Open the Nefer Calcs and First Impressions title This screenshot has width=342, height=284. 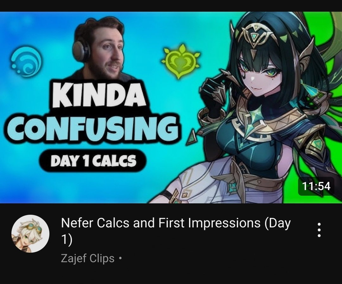pyautogui.click(x=176, y=231)
